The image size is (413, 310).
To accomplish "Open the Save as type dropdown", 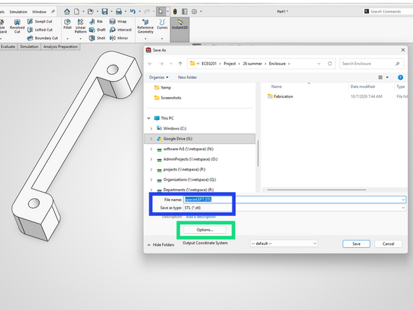I will pos(403,208).
